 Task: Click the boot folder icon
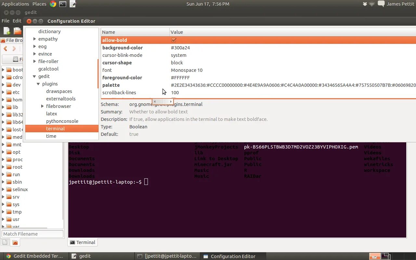(9, 70)
